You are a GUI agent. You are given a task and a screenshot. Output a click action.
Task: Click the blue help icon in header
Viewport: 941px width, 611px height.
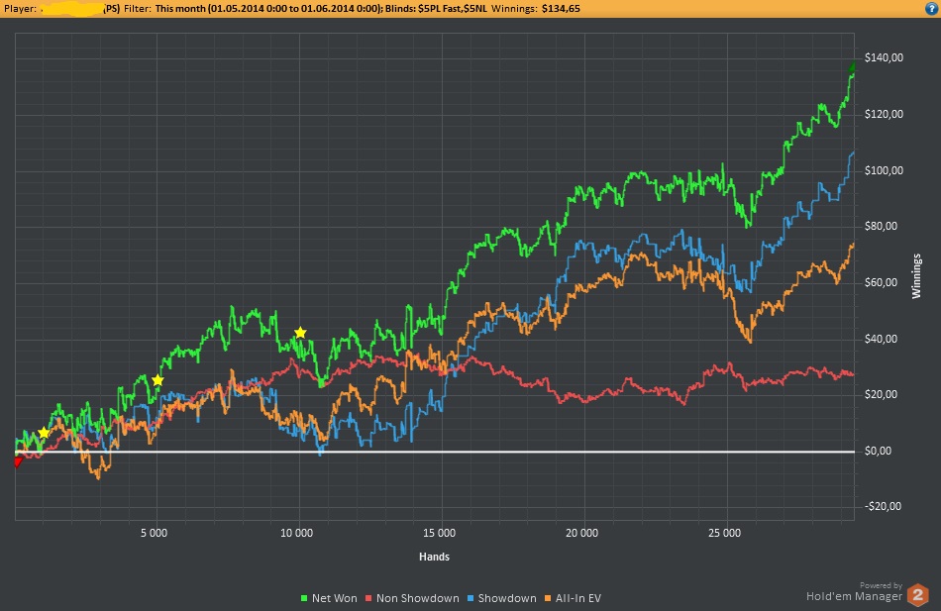pos(931,9)
